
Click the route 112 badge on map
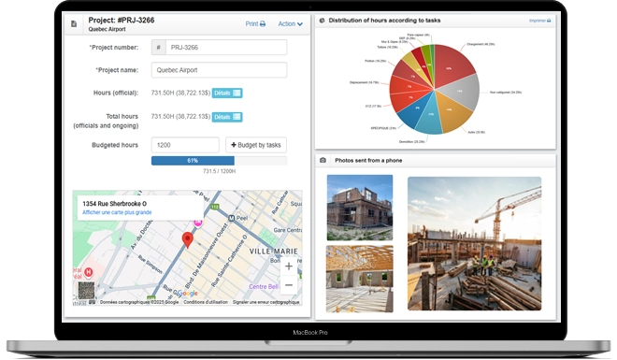(x=215, y=207)
